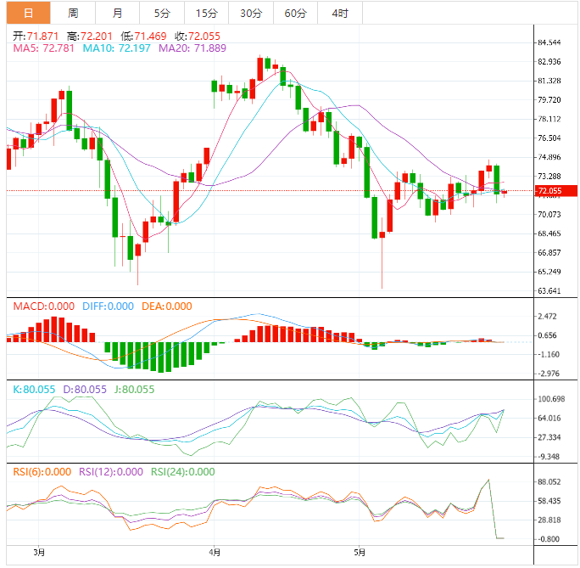This screenshot has height=568, width=580.
Task: Click the RSI(6) indicator label
Action: [x=41, y=472]
